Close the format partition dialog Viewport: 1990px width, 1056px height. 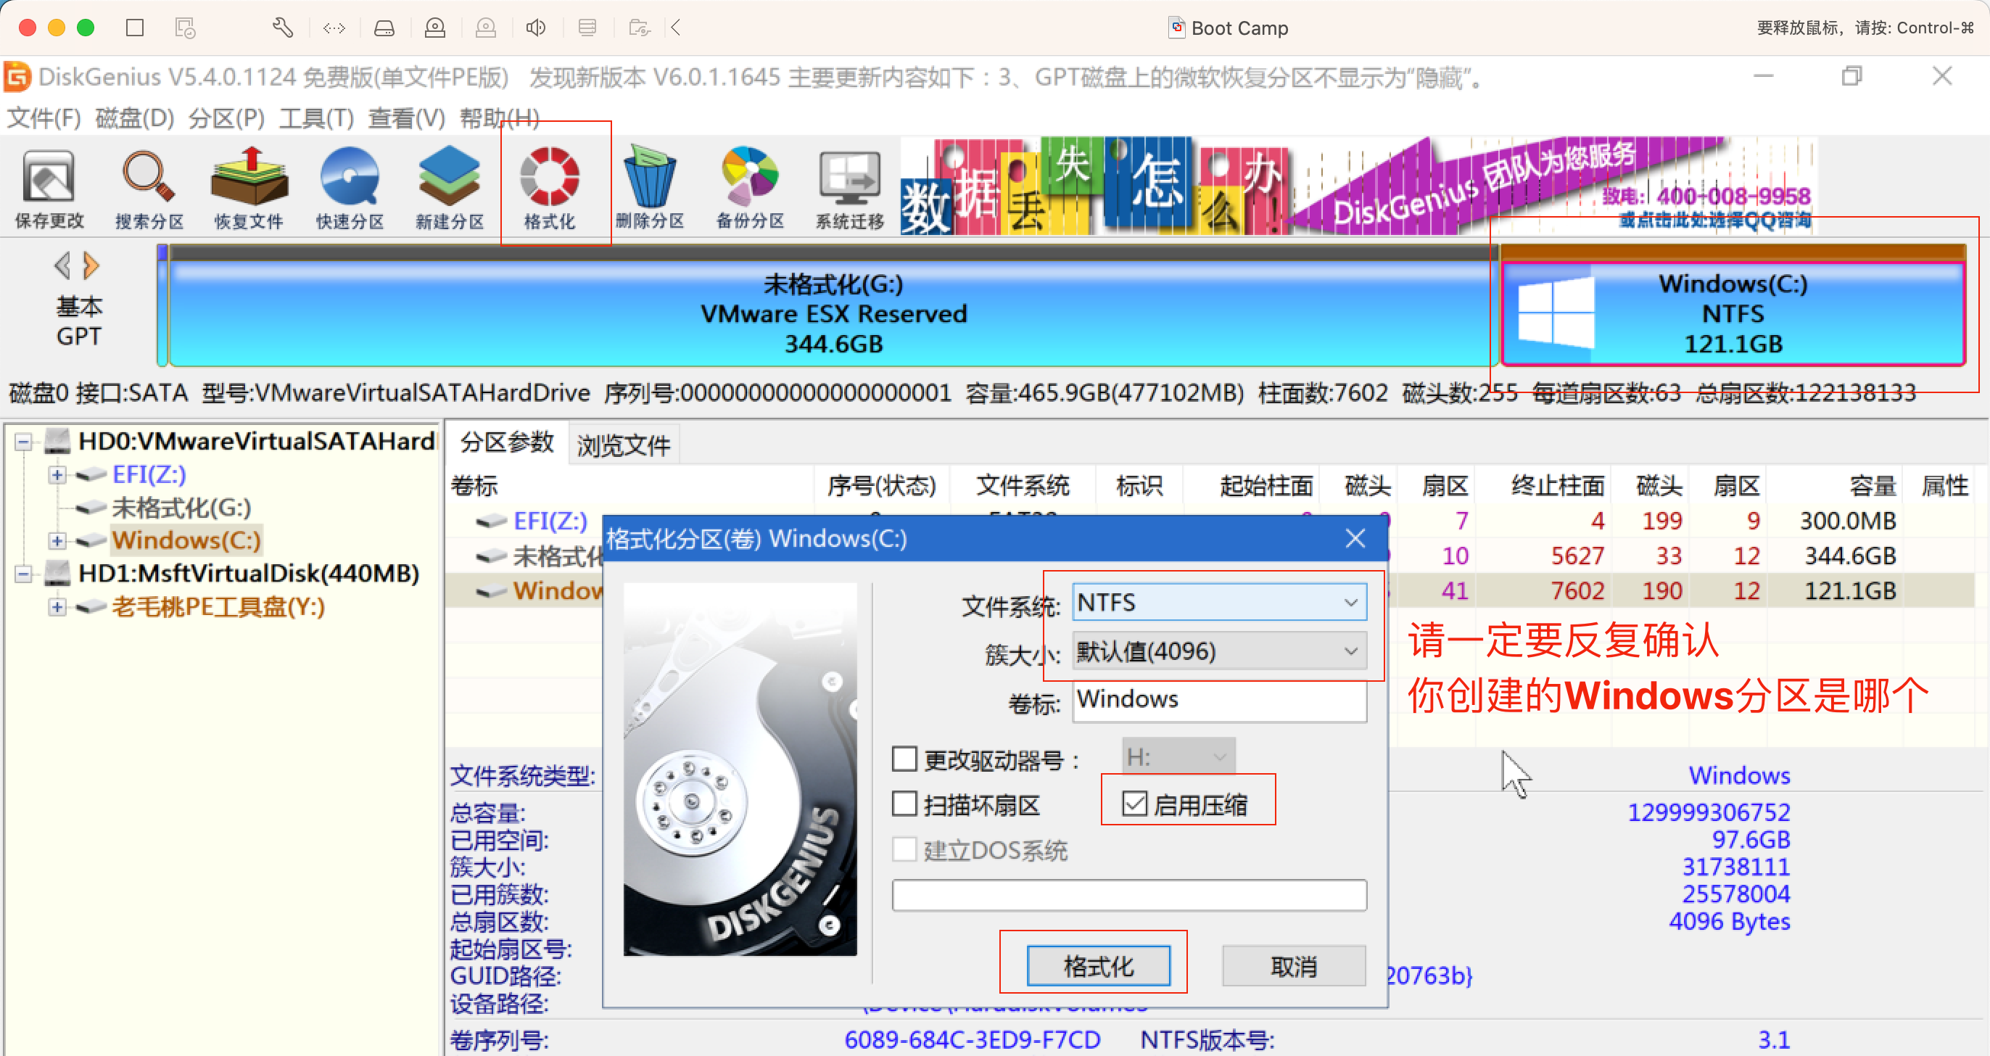[1355, 538]
